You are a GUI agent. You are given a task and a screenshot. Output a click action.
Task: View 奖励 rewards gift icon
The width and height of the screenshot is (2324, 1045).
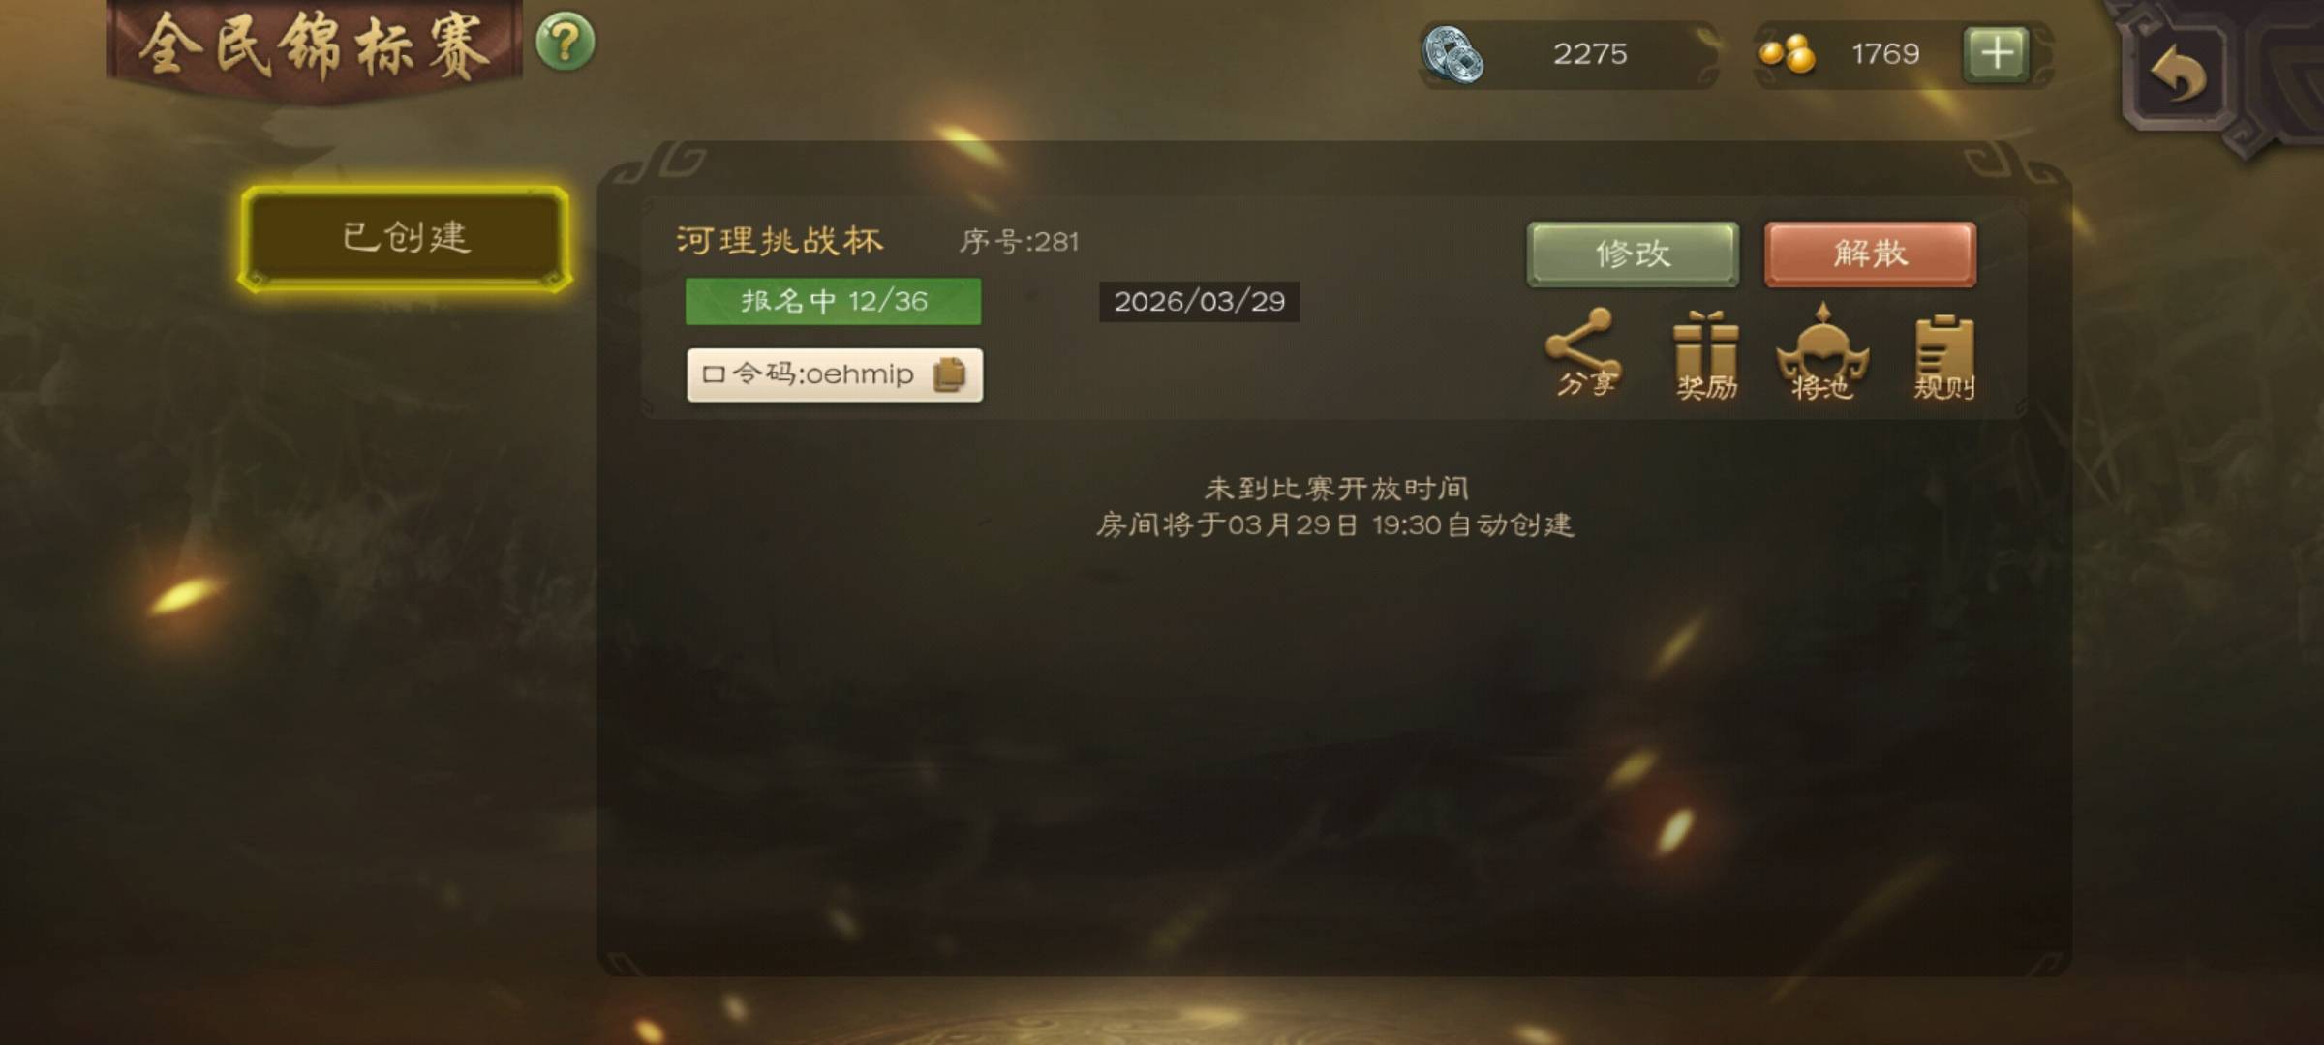pyautogui.click(x=1706, y=355)
